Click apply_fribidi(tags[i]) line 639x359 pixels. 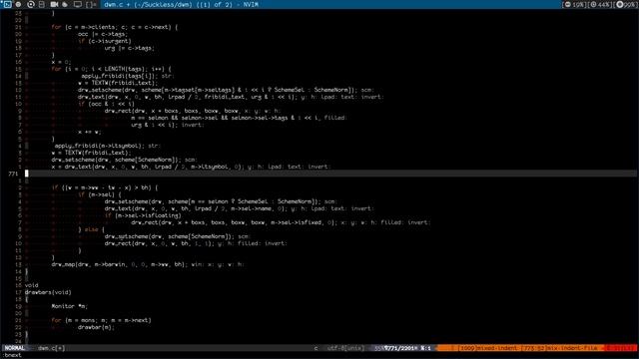120,76
